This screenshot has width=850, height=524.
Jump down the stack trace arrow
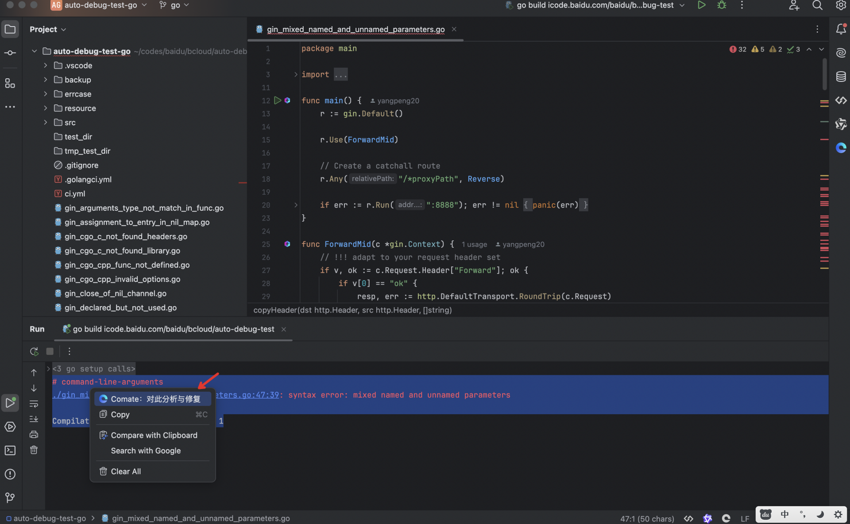pyautogui.click(x=34, y=388)
